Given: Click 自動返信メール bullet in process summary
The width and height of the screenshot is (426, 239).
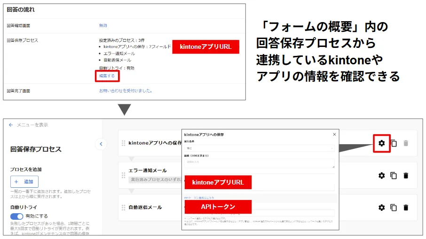Looking at the screenshot, I should [117, 60].
